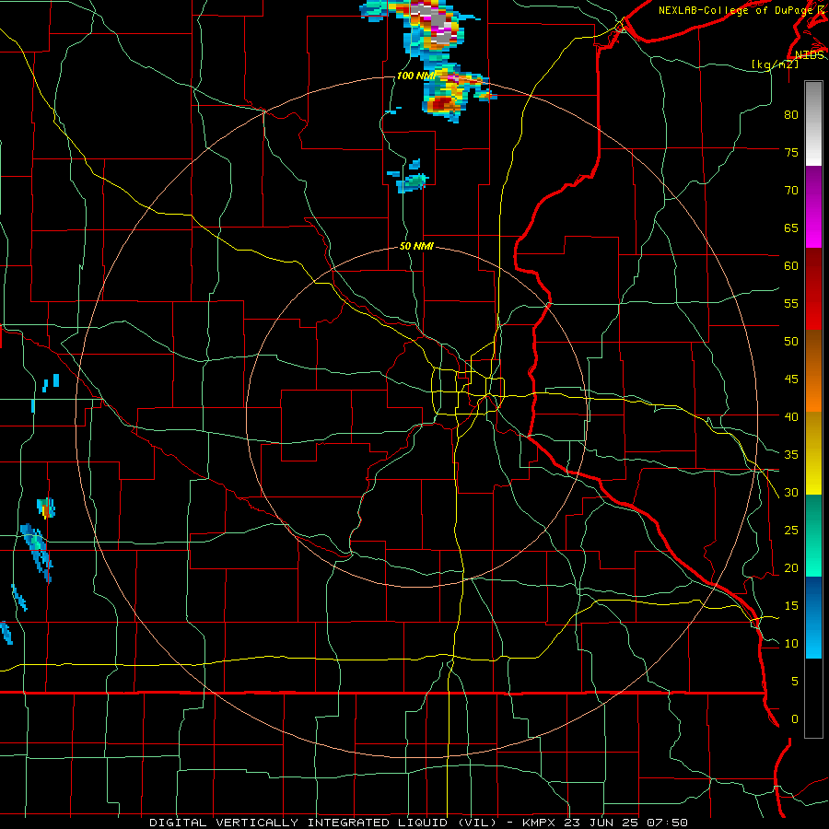
Task: Click the 35 value on the color scale
Action: tap(791, 455)
